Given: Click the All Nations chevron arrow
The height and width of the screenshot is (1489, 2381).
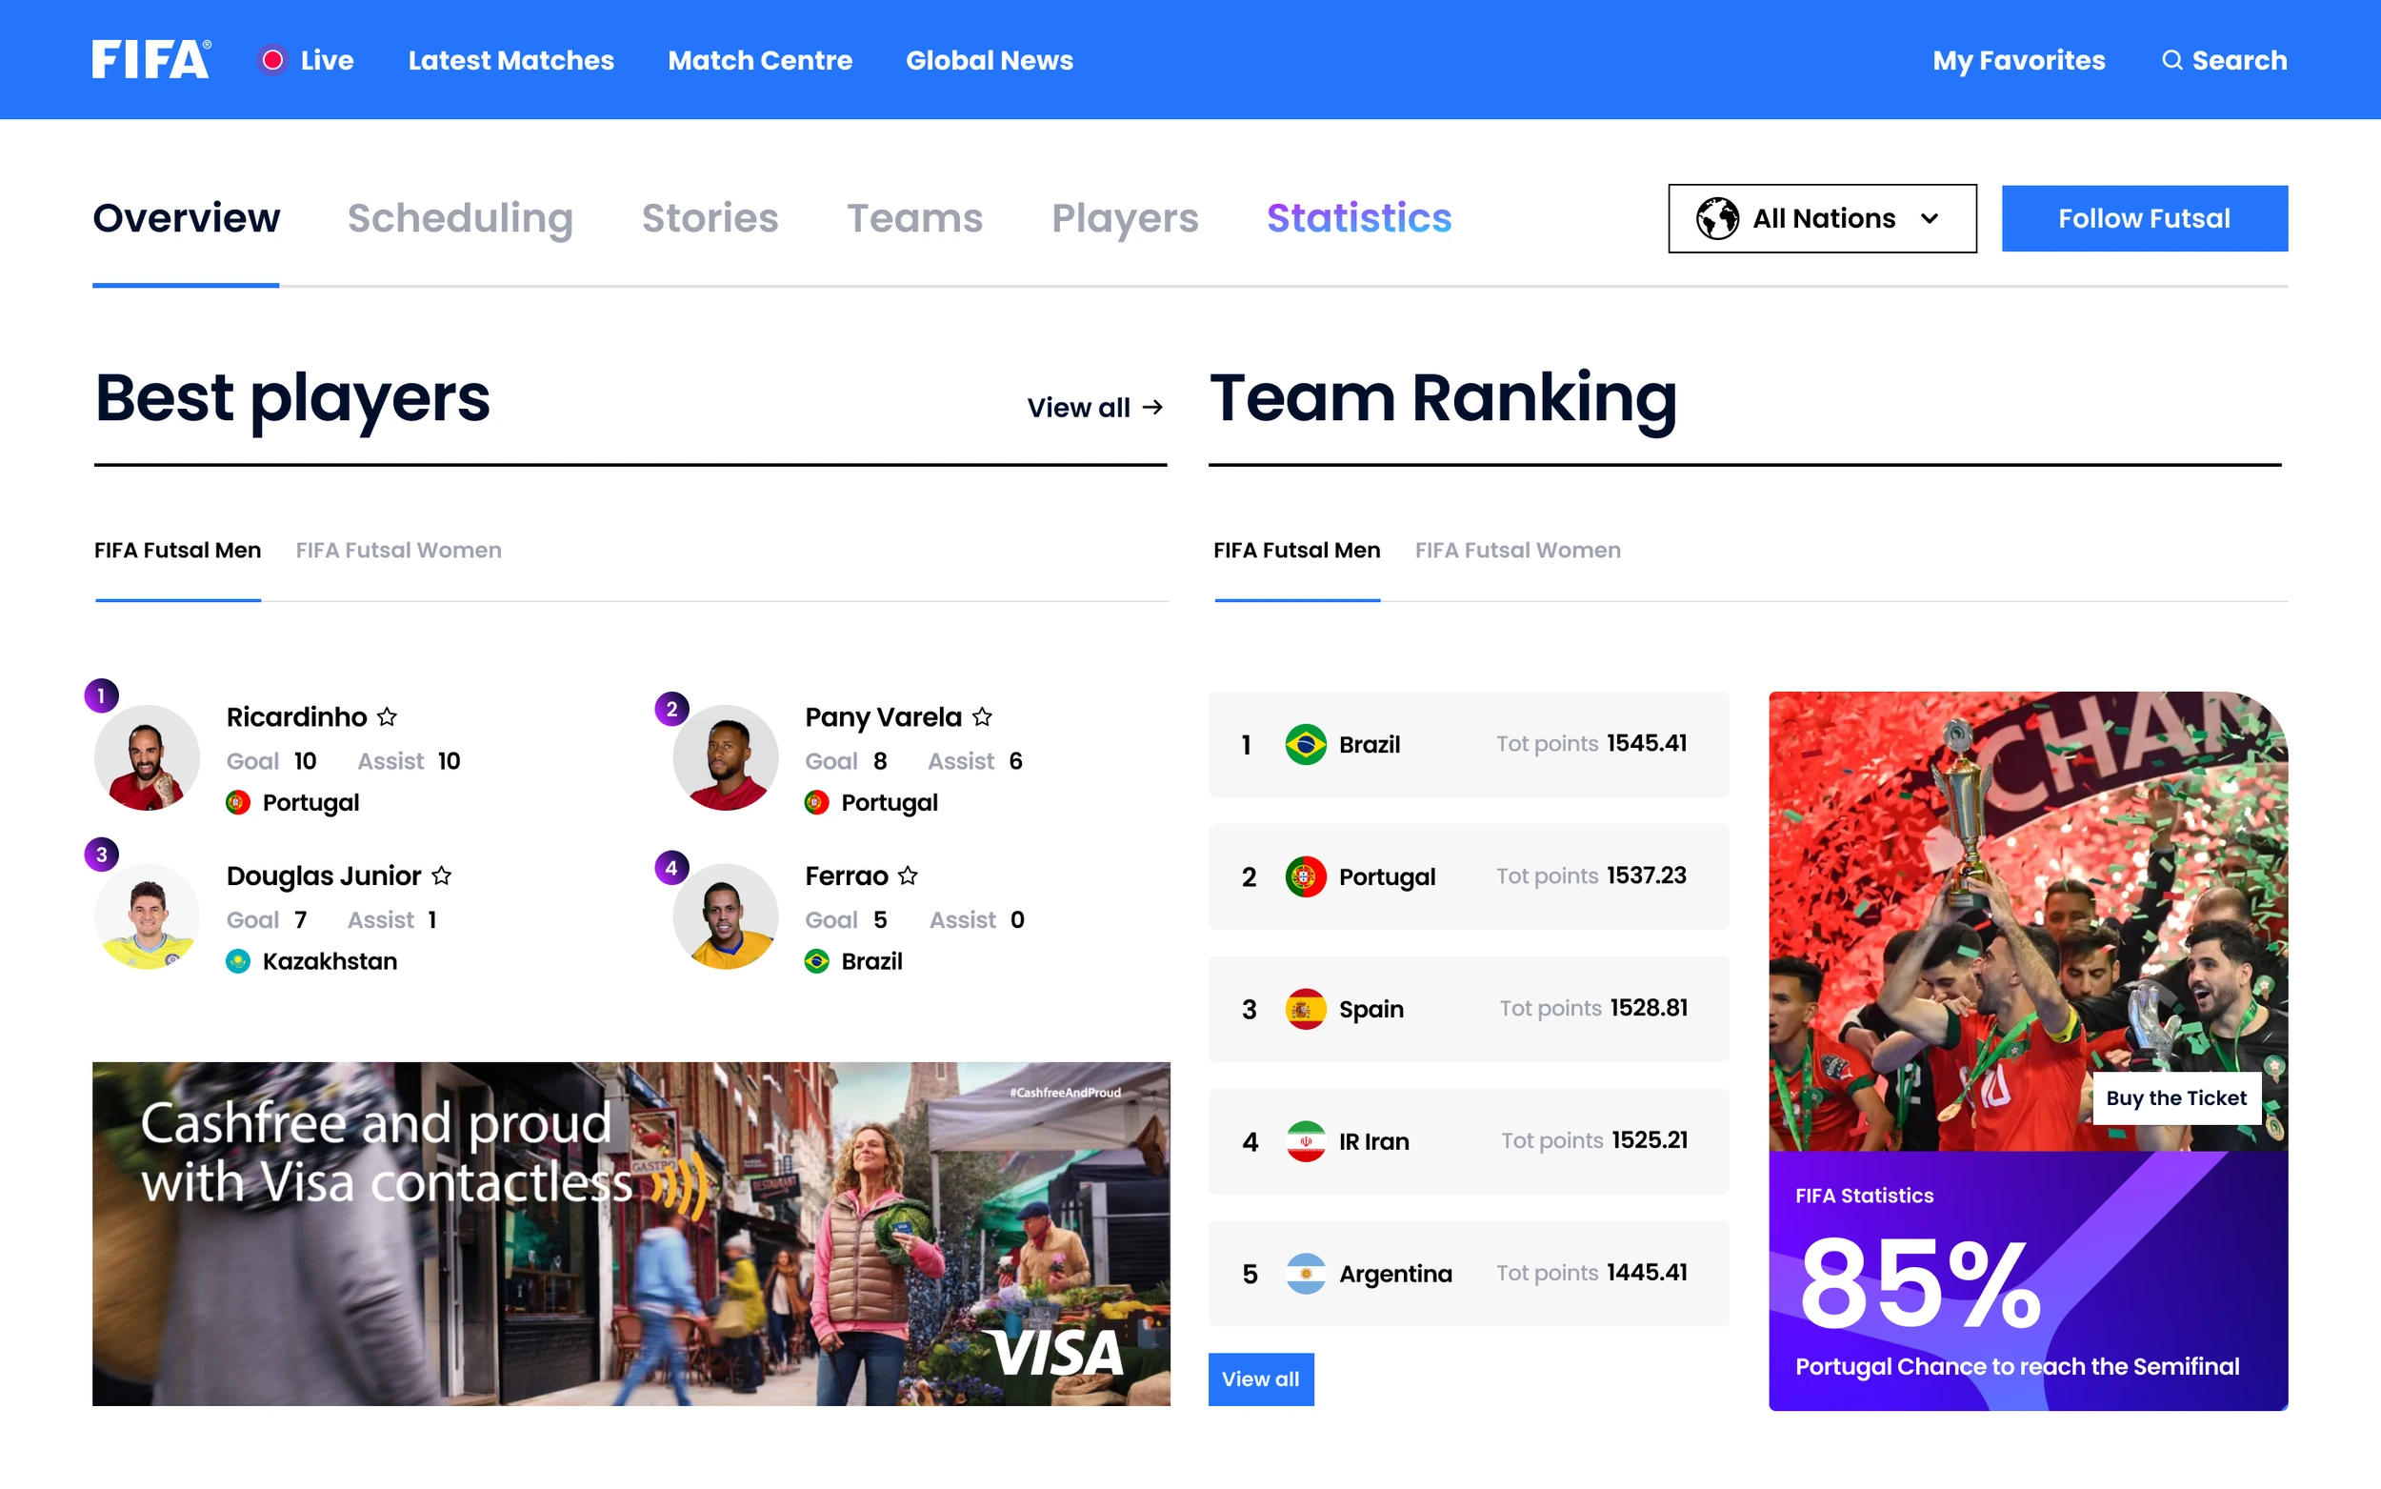Looking at the screenshot, I should [x=1930, y=218].
